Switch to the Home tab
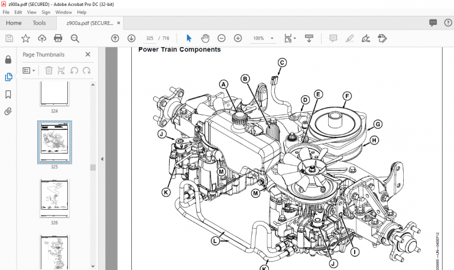454x270 pixels. point(14,23)
